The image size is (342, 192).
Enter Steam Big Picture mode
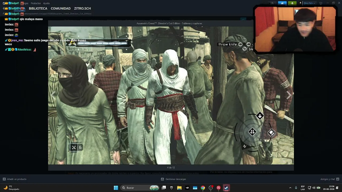(321, 3)
